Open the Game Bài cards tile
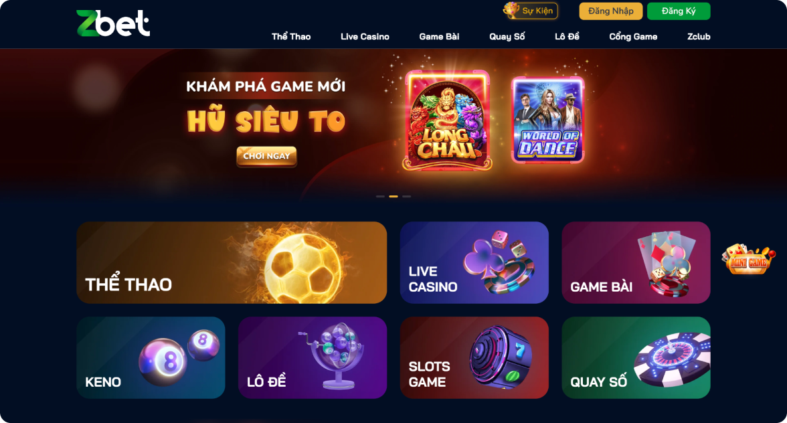Screen dimensions: 787x423 tap(636, 262)
